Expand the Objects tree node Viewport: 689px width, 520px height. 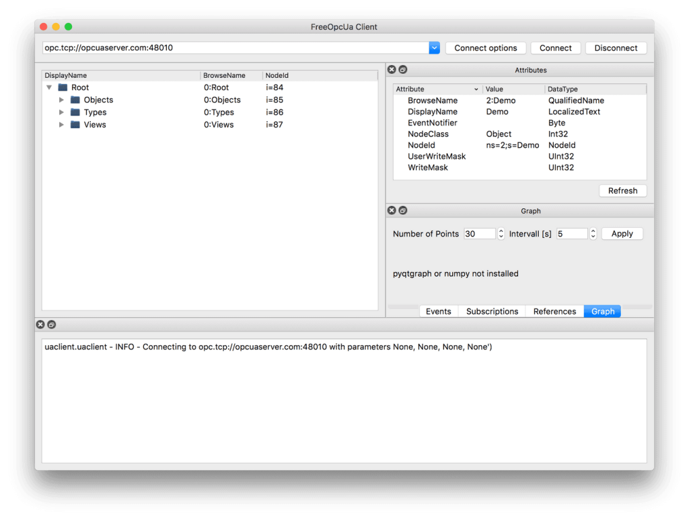coord(61,100)
